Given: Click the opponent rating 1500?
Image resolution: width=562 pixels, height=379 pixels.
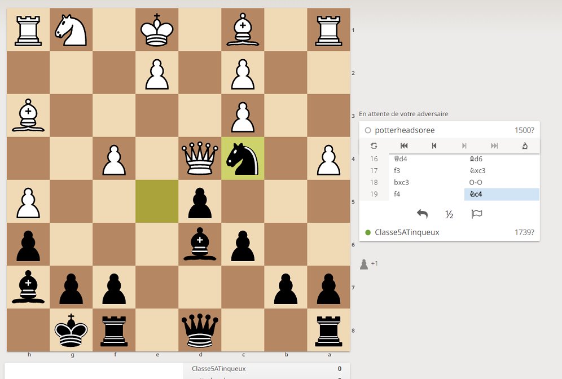Looking at the screenshot, I should 524,130.
